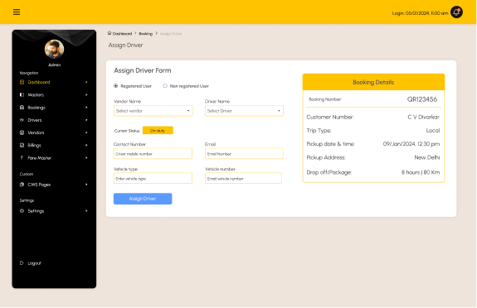Screen dimensions: 477x308
Task: Open the Settings menu item
Action: click(54, 211)
